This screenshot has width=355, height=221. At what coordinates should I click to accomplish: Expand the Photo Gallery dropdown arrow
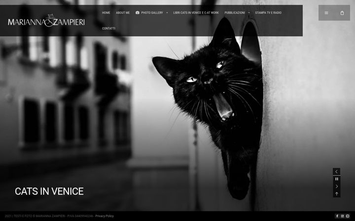(x=167, y=13)
